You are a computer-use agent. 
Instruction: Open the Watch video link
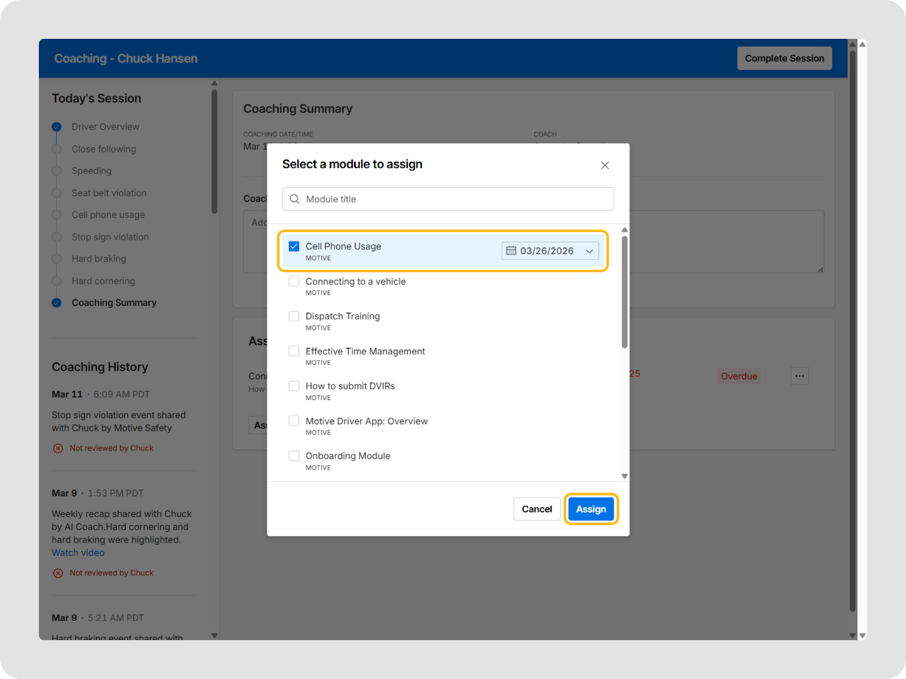pos(78,553)
